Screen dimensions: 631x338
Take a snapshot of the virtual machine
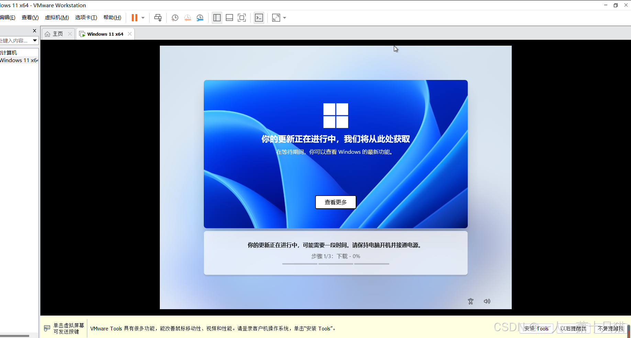coord(175,18)
